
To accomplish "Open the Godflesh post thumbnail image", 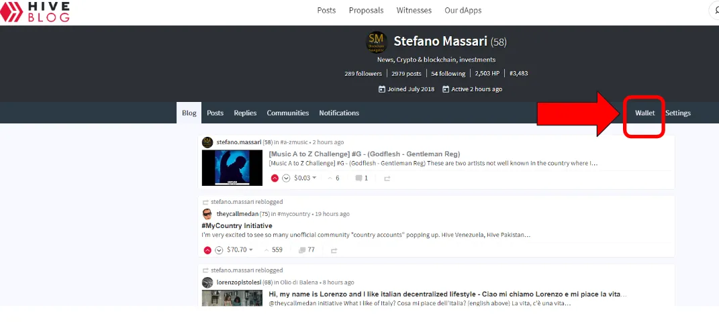I will coord(232,168).
